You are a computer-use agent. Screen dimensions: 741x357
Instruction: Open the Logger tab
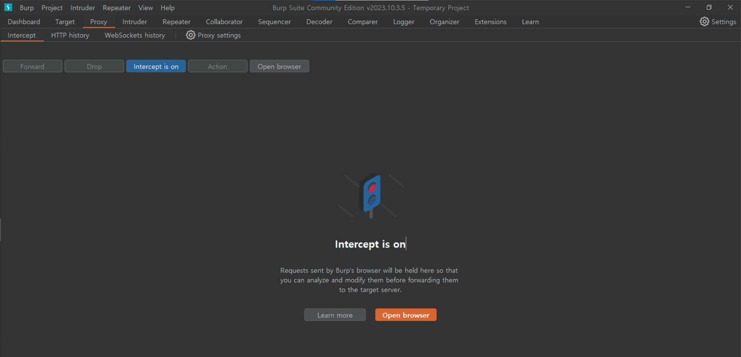[x=404, y=22]
